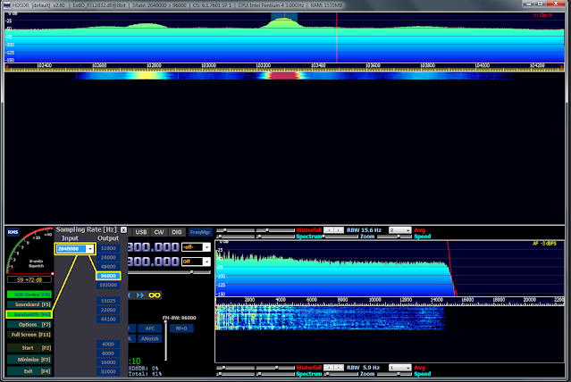The width and height of the screenshot is (571, 382).
Task: Click the Tune frequency digits display
Action: coord(154,262)
